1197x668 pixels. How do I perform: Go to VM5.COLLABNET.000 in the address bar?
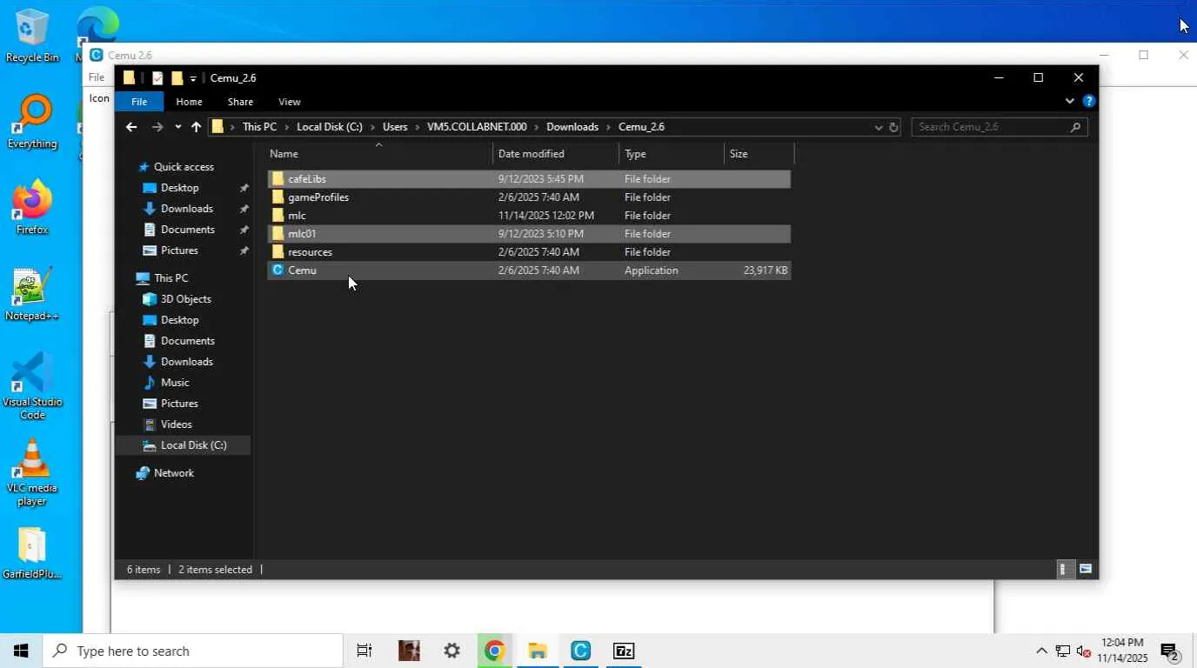click(x=477, y=127)
